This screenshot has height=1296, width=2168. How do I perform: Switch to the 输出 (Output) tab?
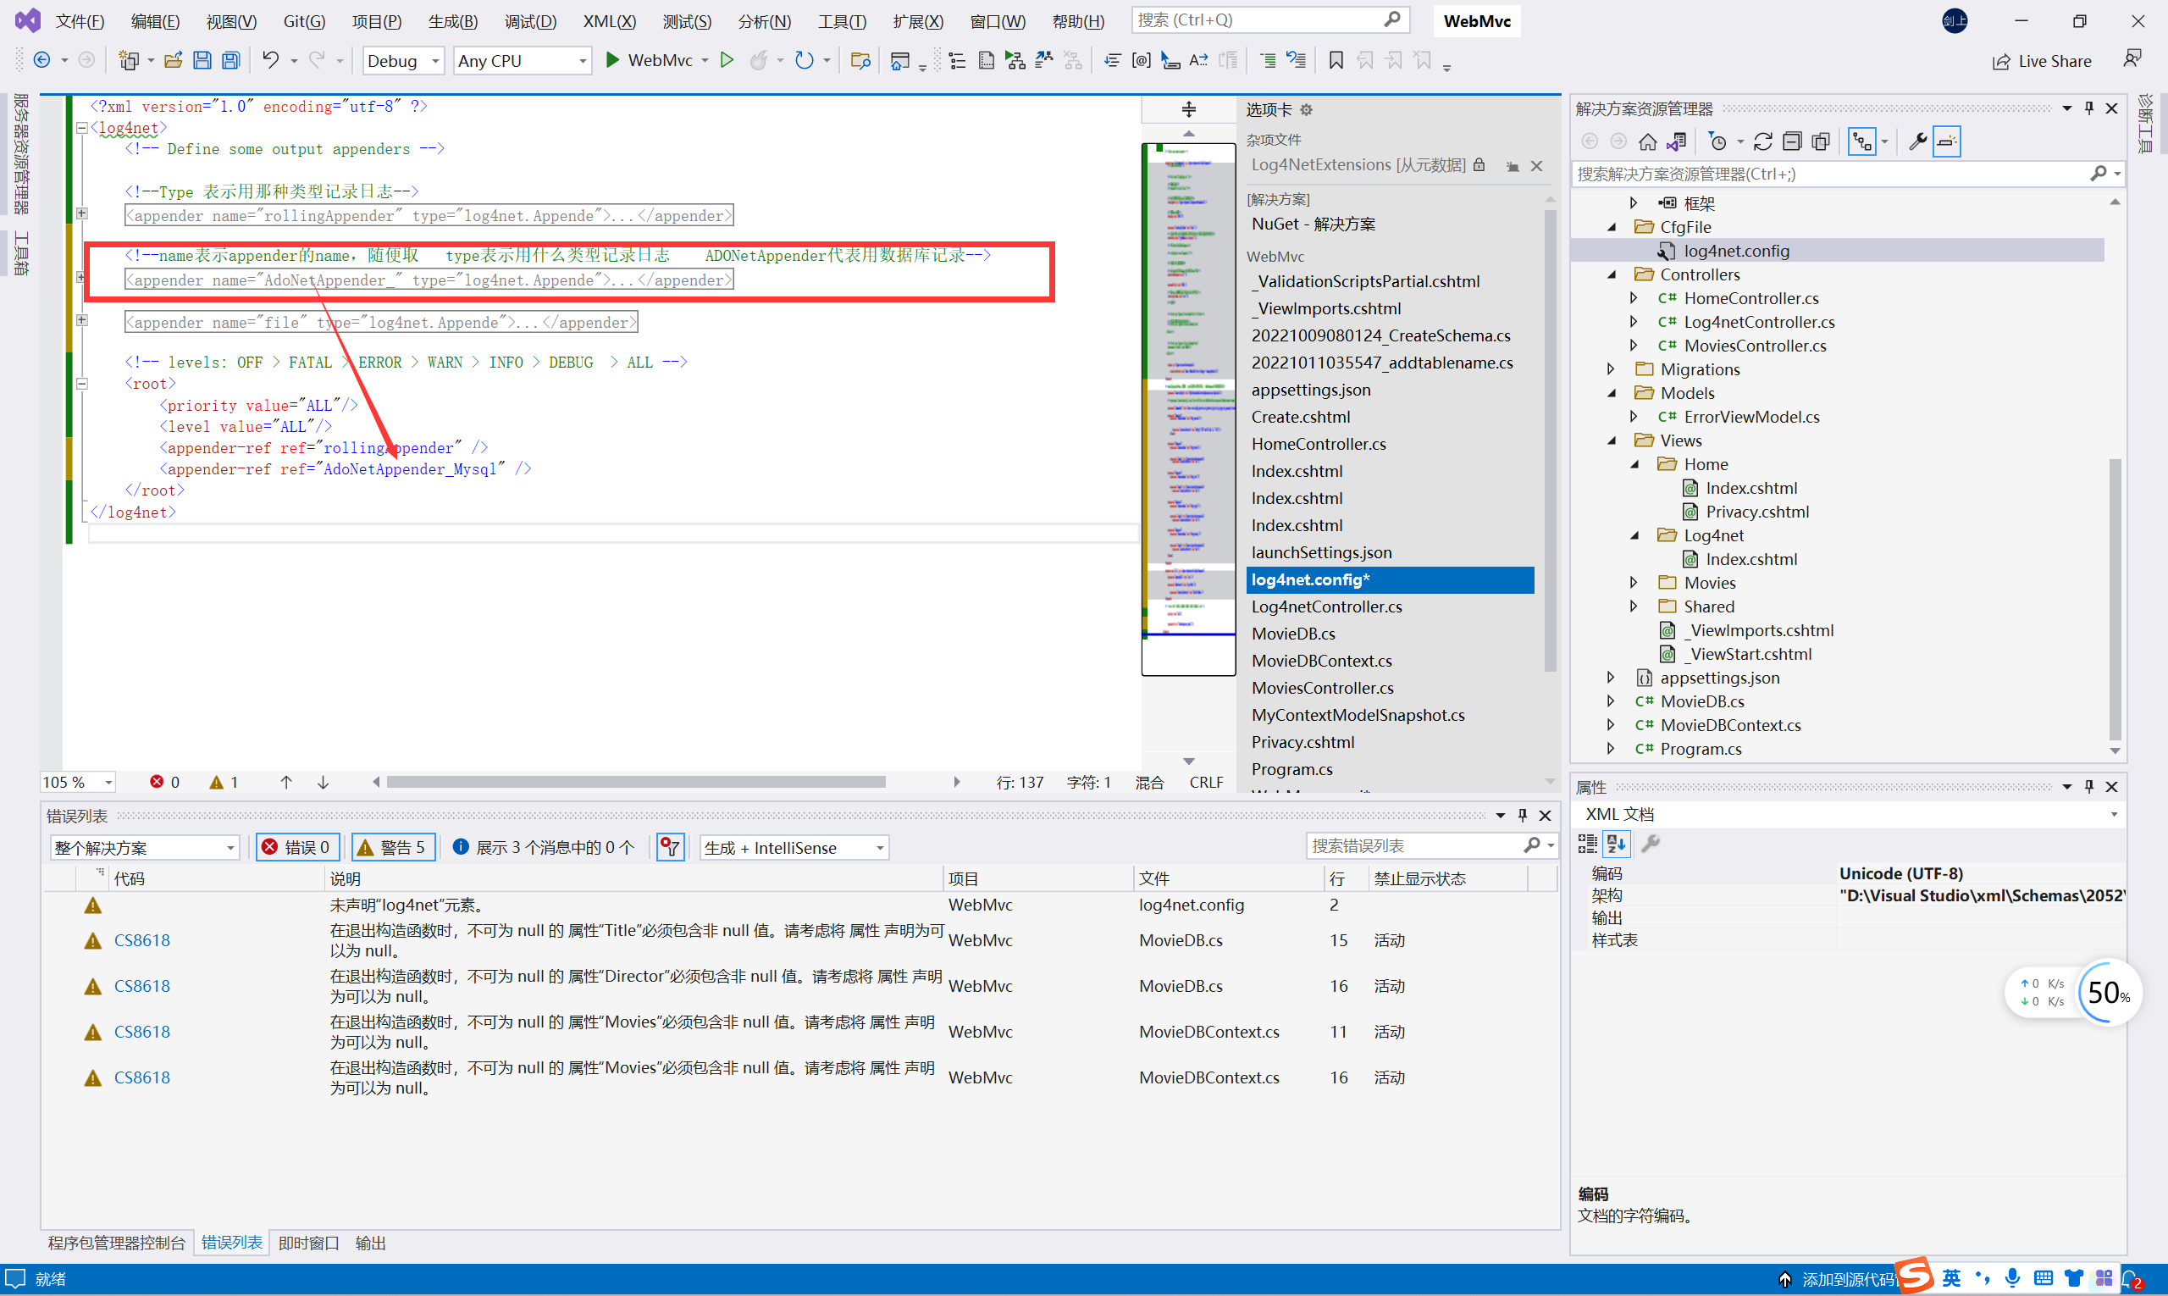point(370,1243)
